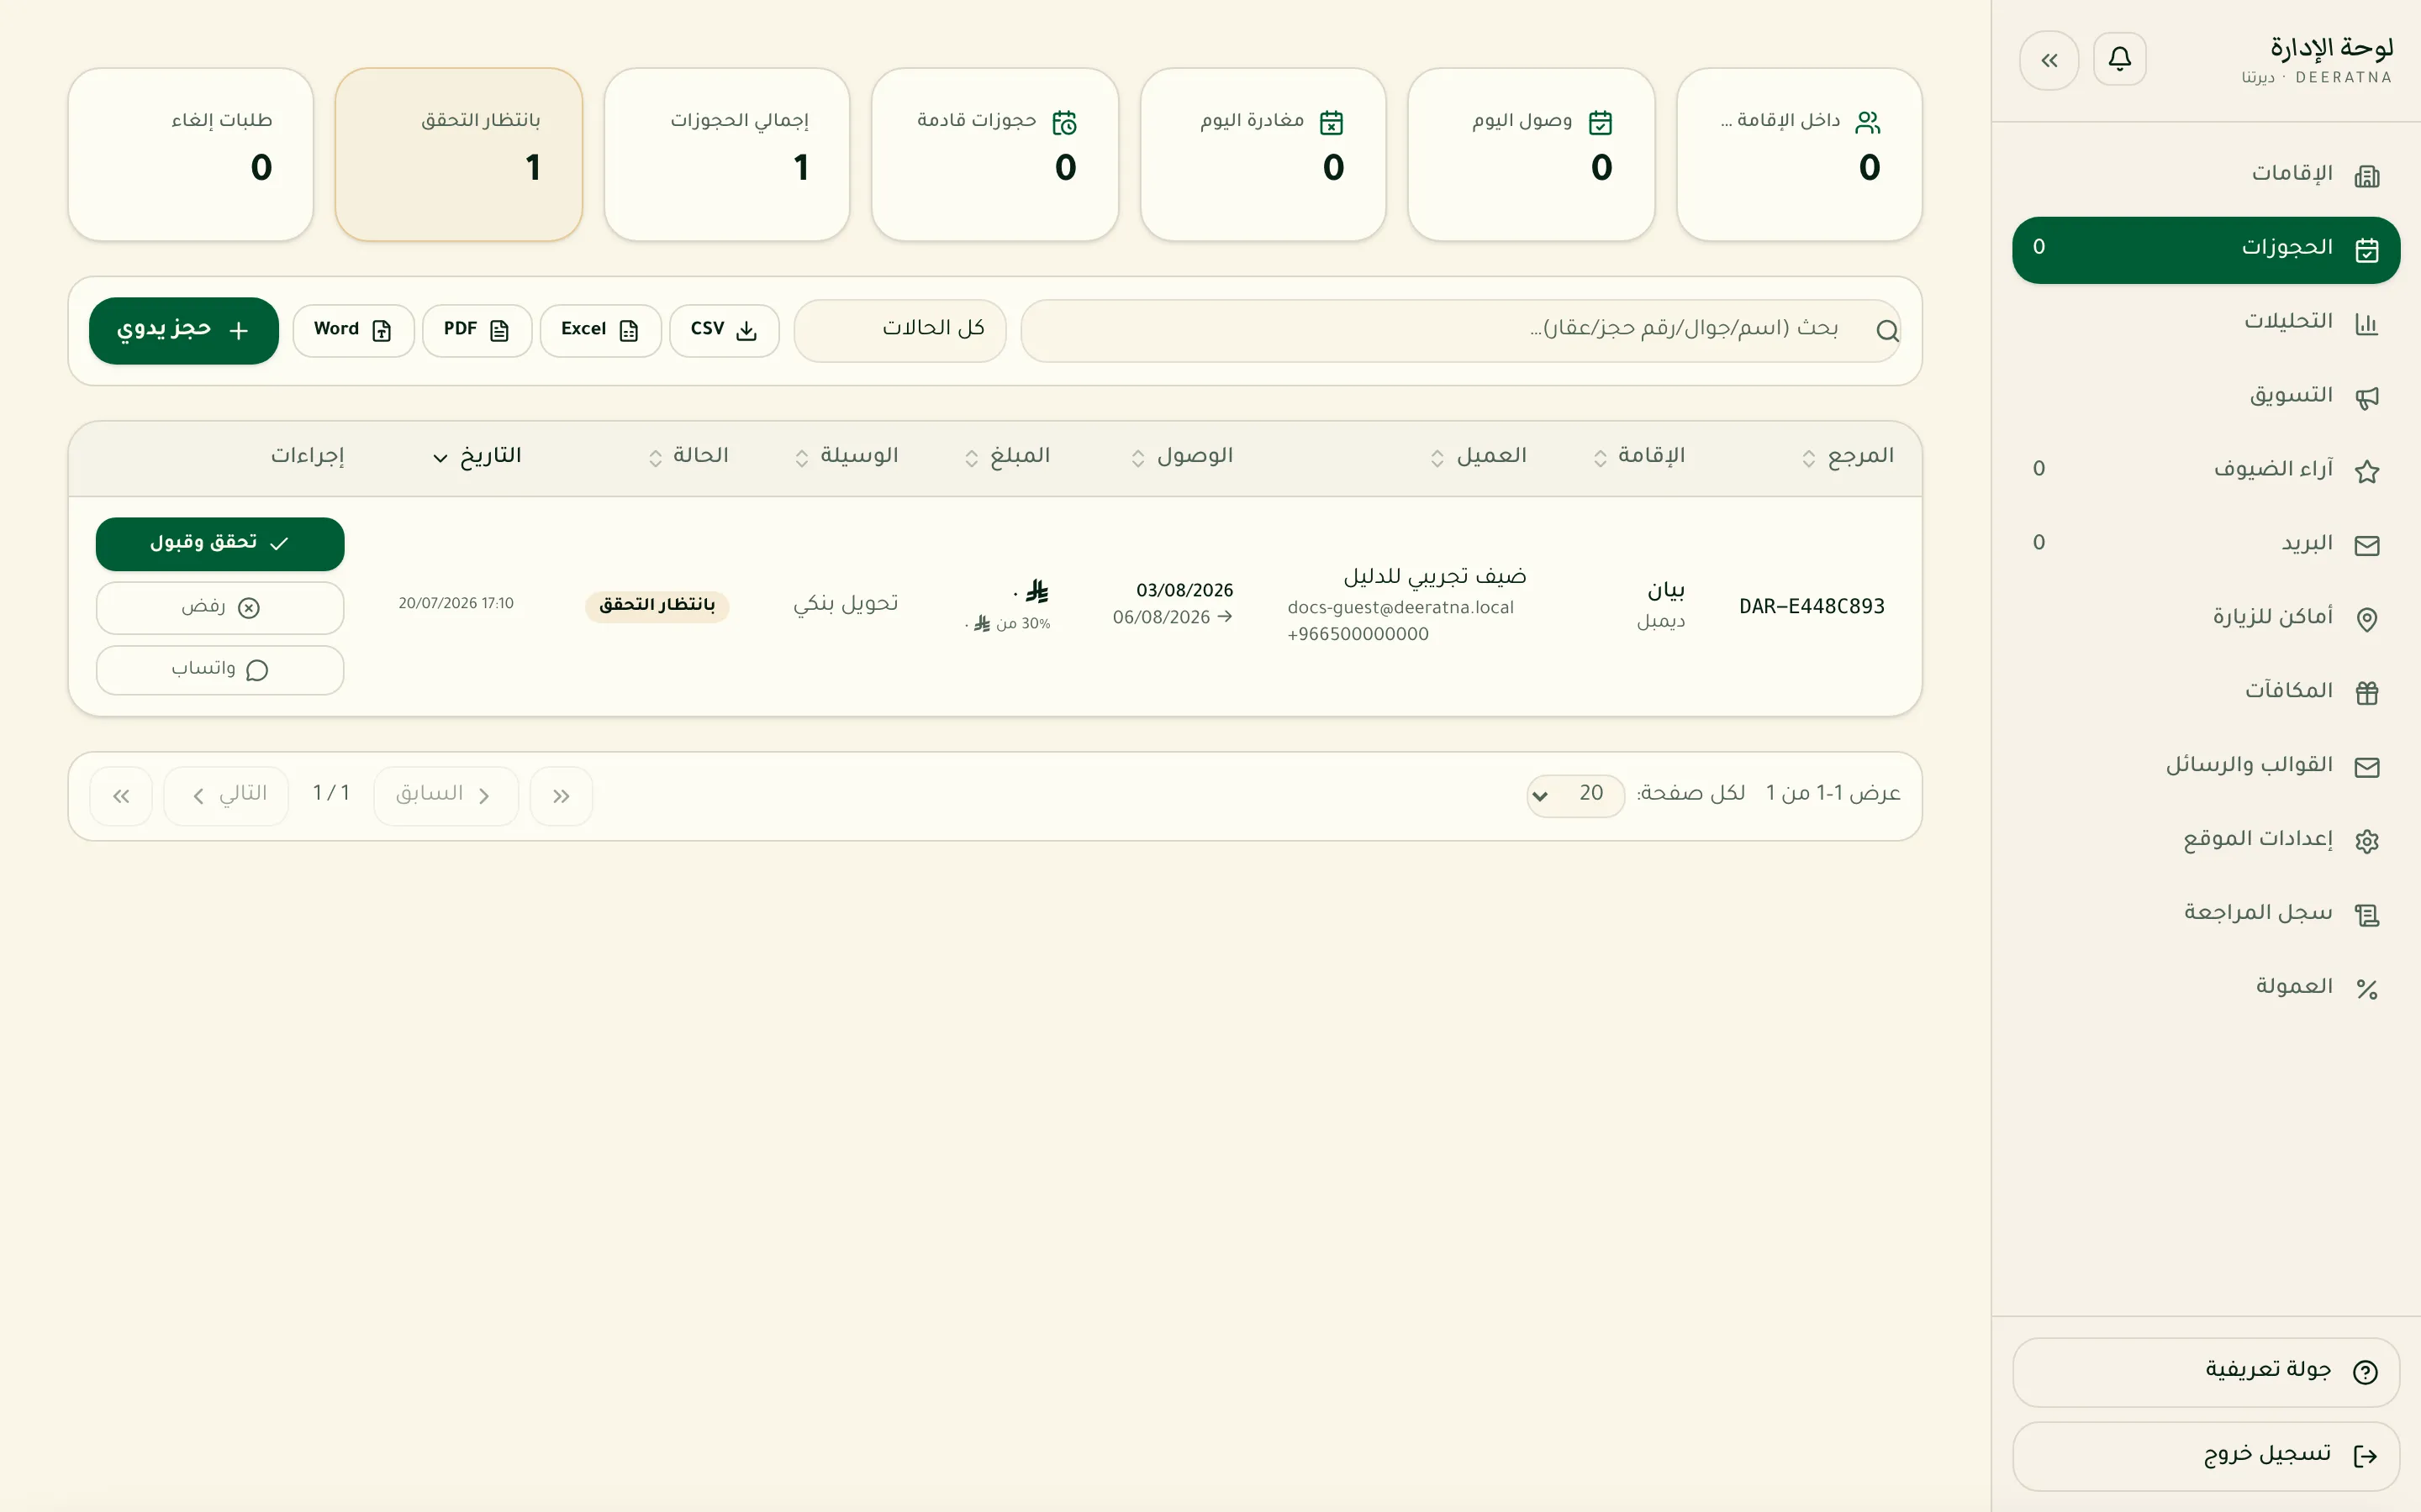The height and width of the screenshot is (1512, 2421).
Task: Click the بانتظار التحقق status badge in row
Action: coord(657,605)
